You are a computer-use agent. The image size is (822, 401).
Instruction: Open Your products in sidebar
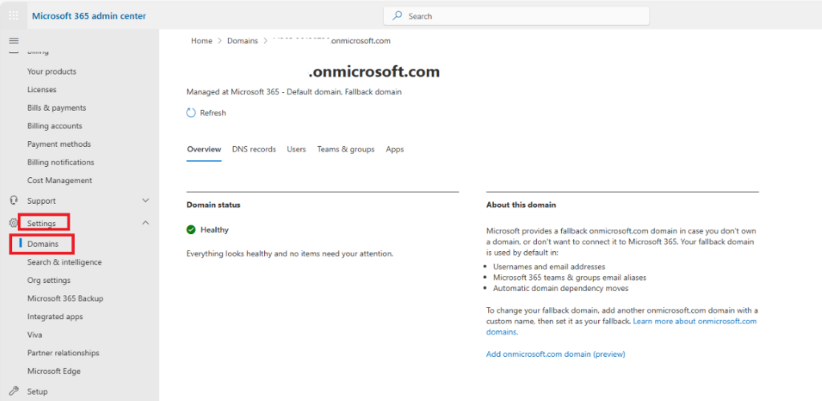[x=52, y=71]
